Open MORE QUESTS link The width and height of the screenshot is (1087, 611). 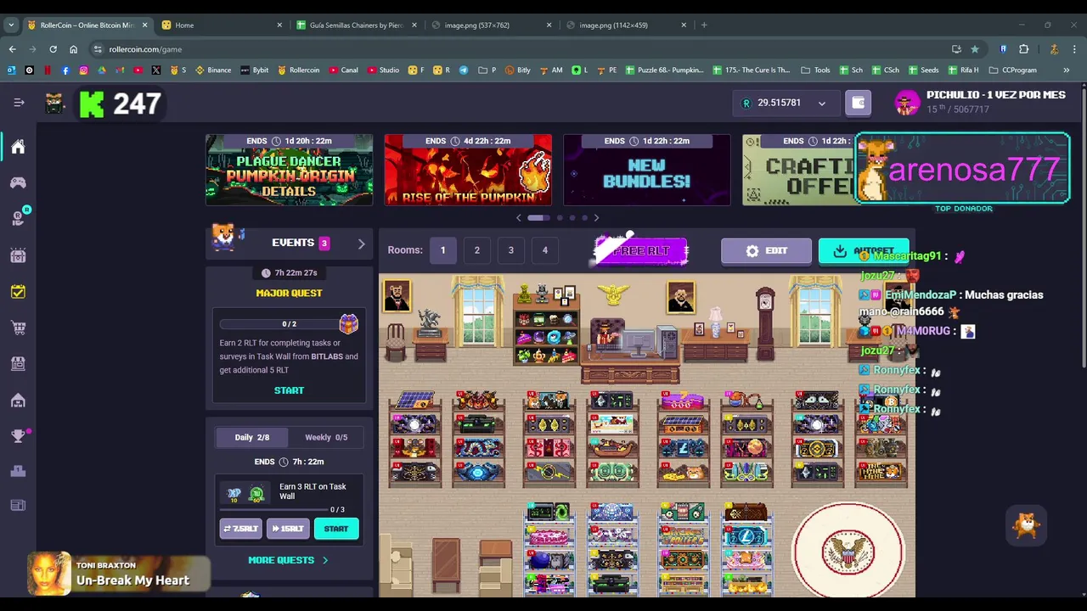click(x=288, y=560)
